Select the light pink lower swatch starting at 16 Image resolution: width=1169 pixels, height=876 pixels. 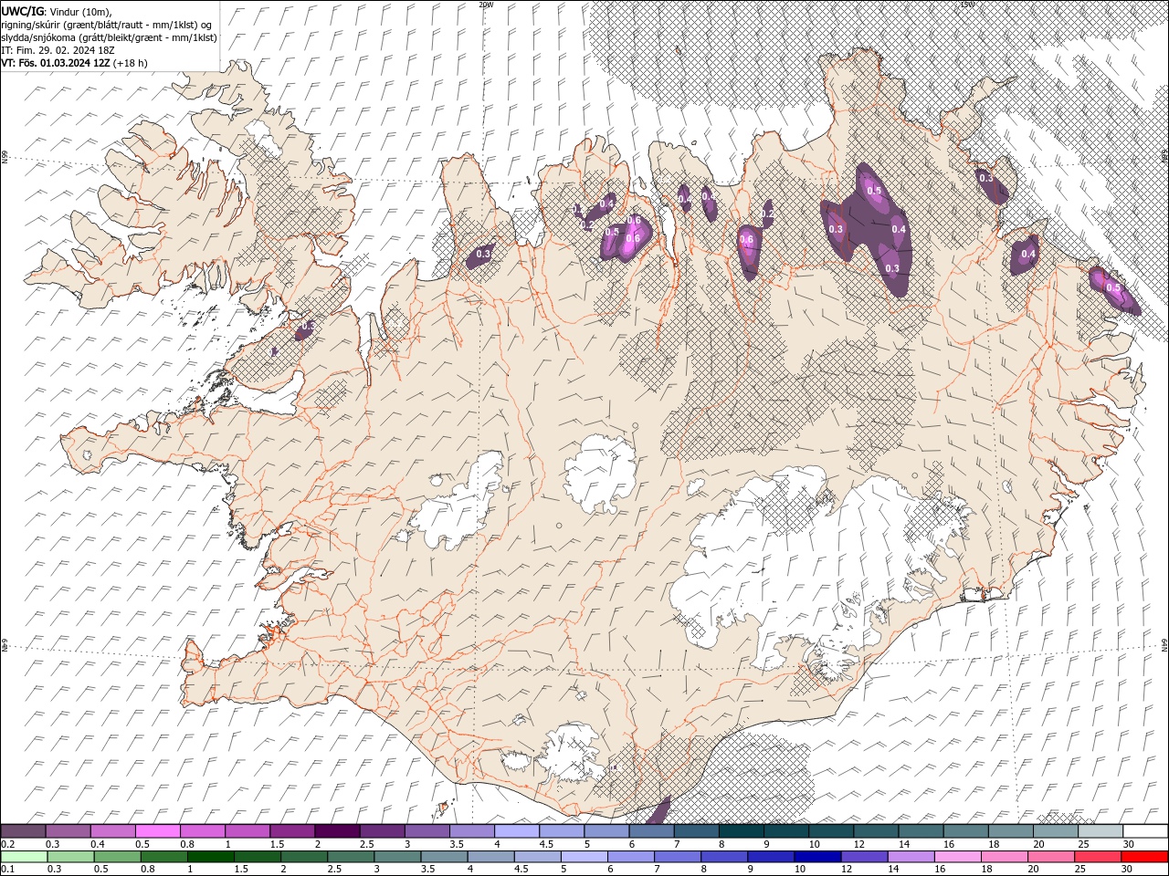pyautogui.click(x=956, y=856)
